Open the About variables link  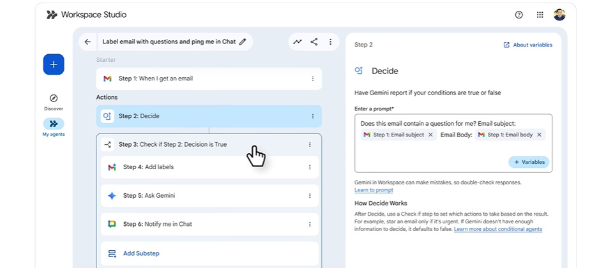527,45
